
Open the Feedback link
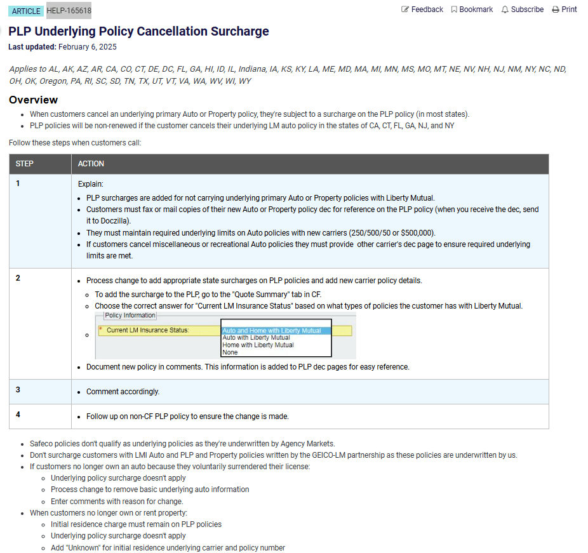tap(427, 10)
